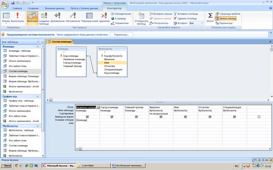Click Управление option

pos(120,23)
